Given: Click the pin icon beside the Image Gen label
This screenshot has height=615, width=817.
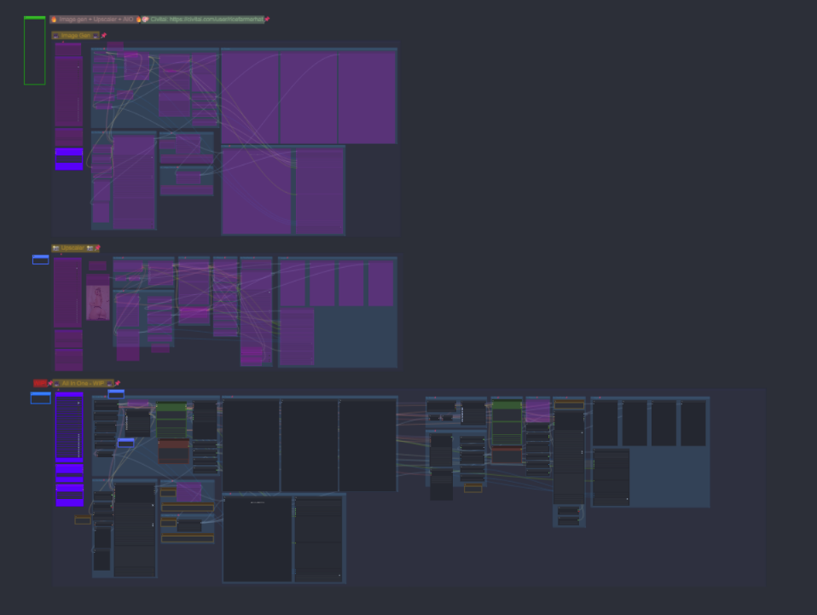Looking at the screenshot, I should [x=104, y=36].
